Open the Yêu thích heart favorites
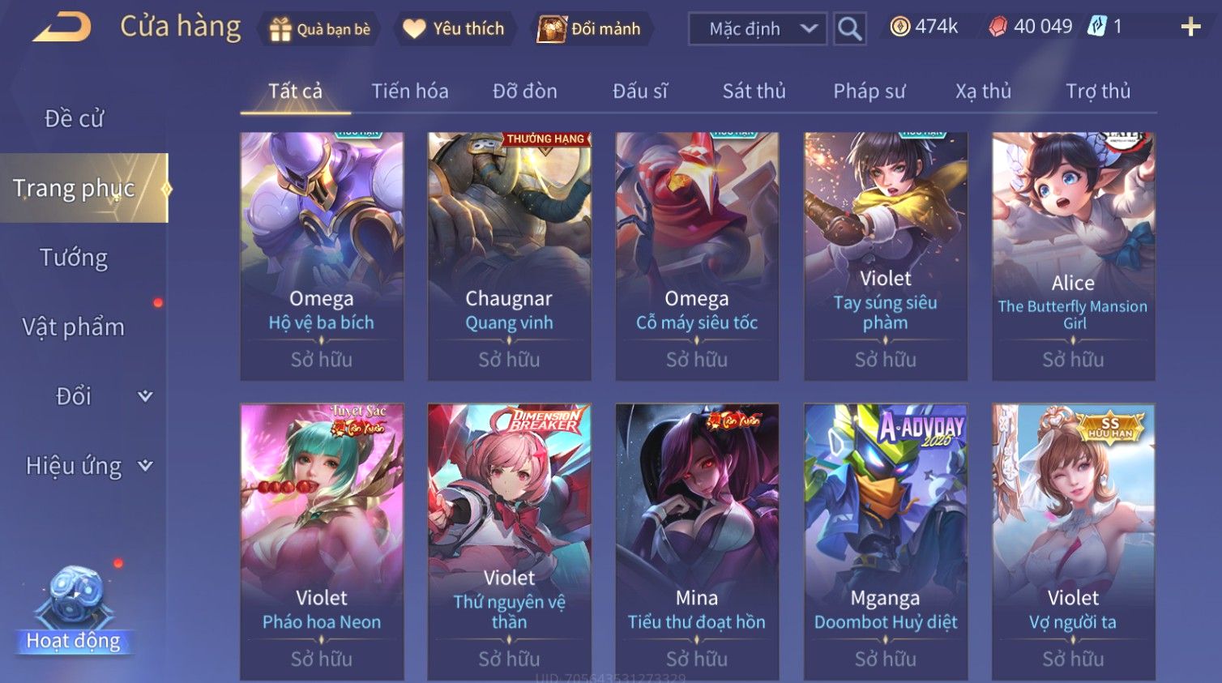 pyautogui.click(x=414, y=29)
